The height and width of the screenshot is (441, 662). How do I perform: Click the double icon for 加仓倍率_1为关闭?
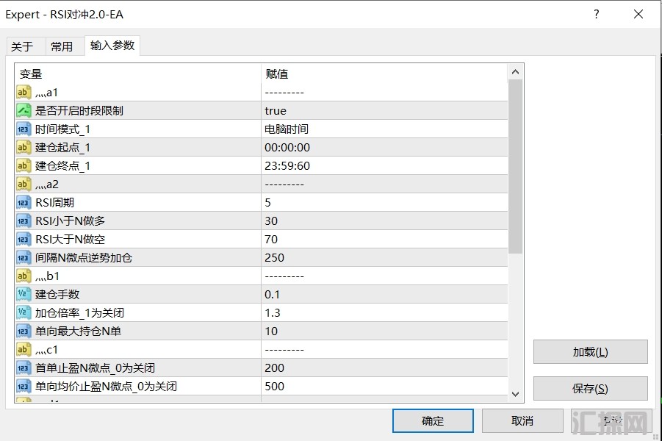(24, 312)
